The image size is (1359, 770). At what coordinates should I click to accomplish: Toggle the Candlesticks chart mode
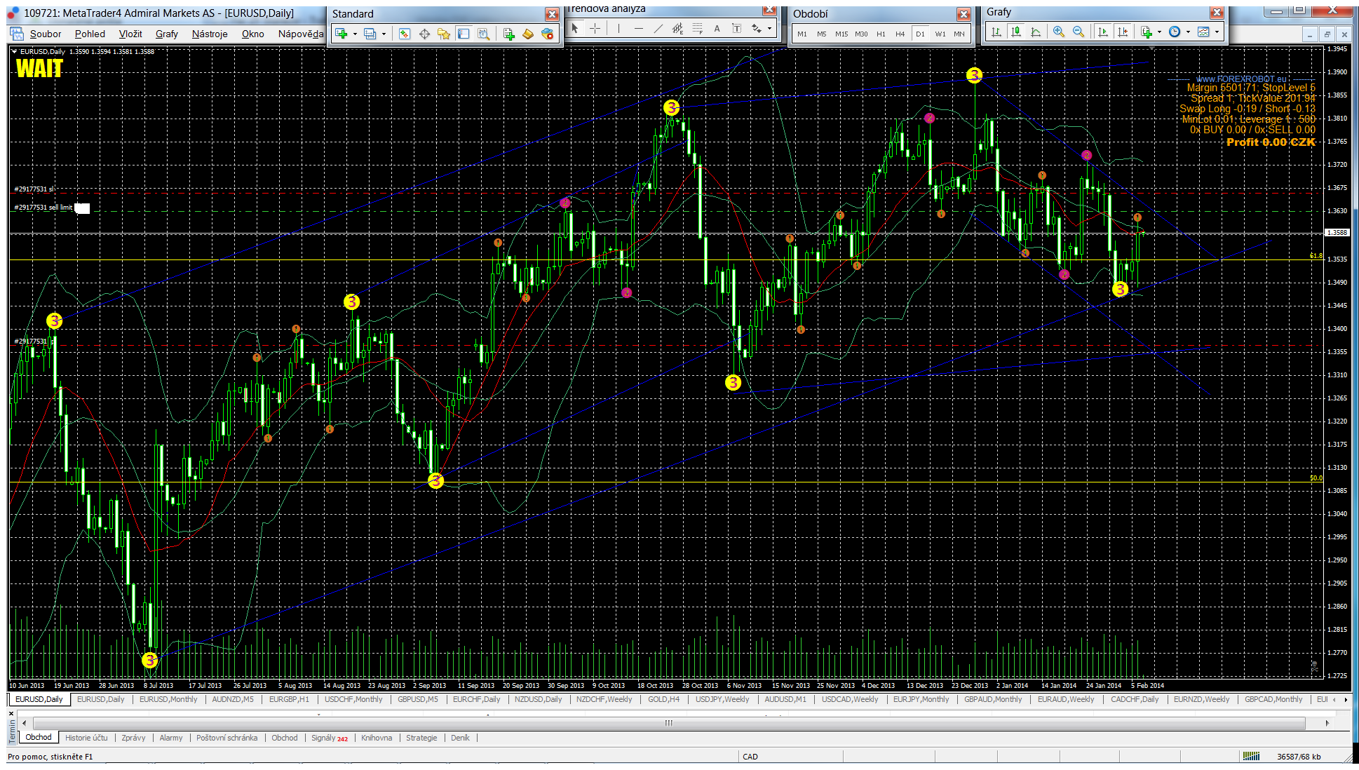[1016, 32]
